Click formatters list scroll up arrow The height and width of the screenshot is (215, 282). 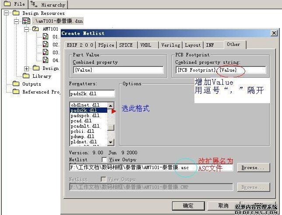[x=111, y=105]
